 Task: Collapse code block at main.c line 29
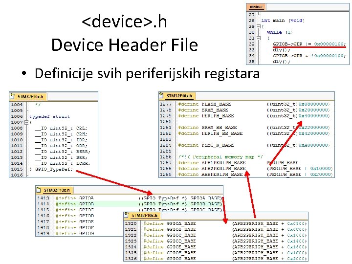(x=259, y=26)
